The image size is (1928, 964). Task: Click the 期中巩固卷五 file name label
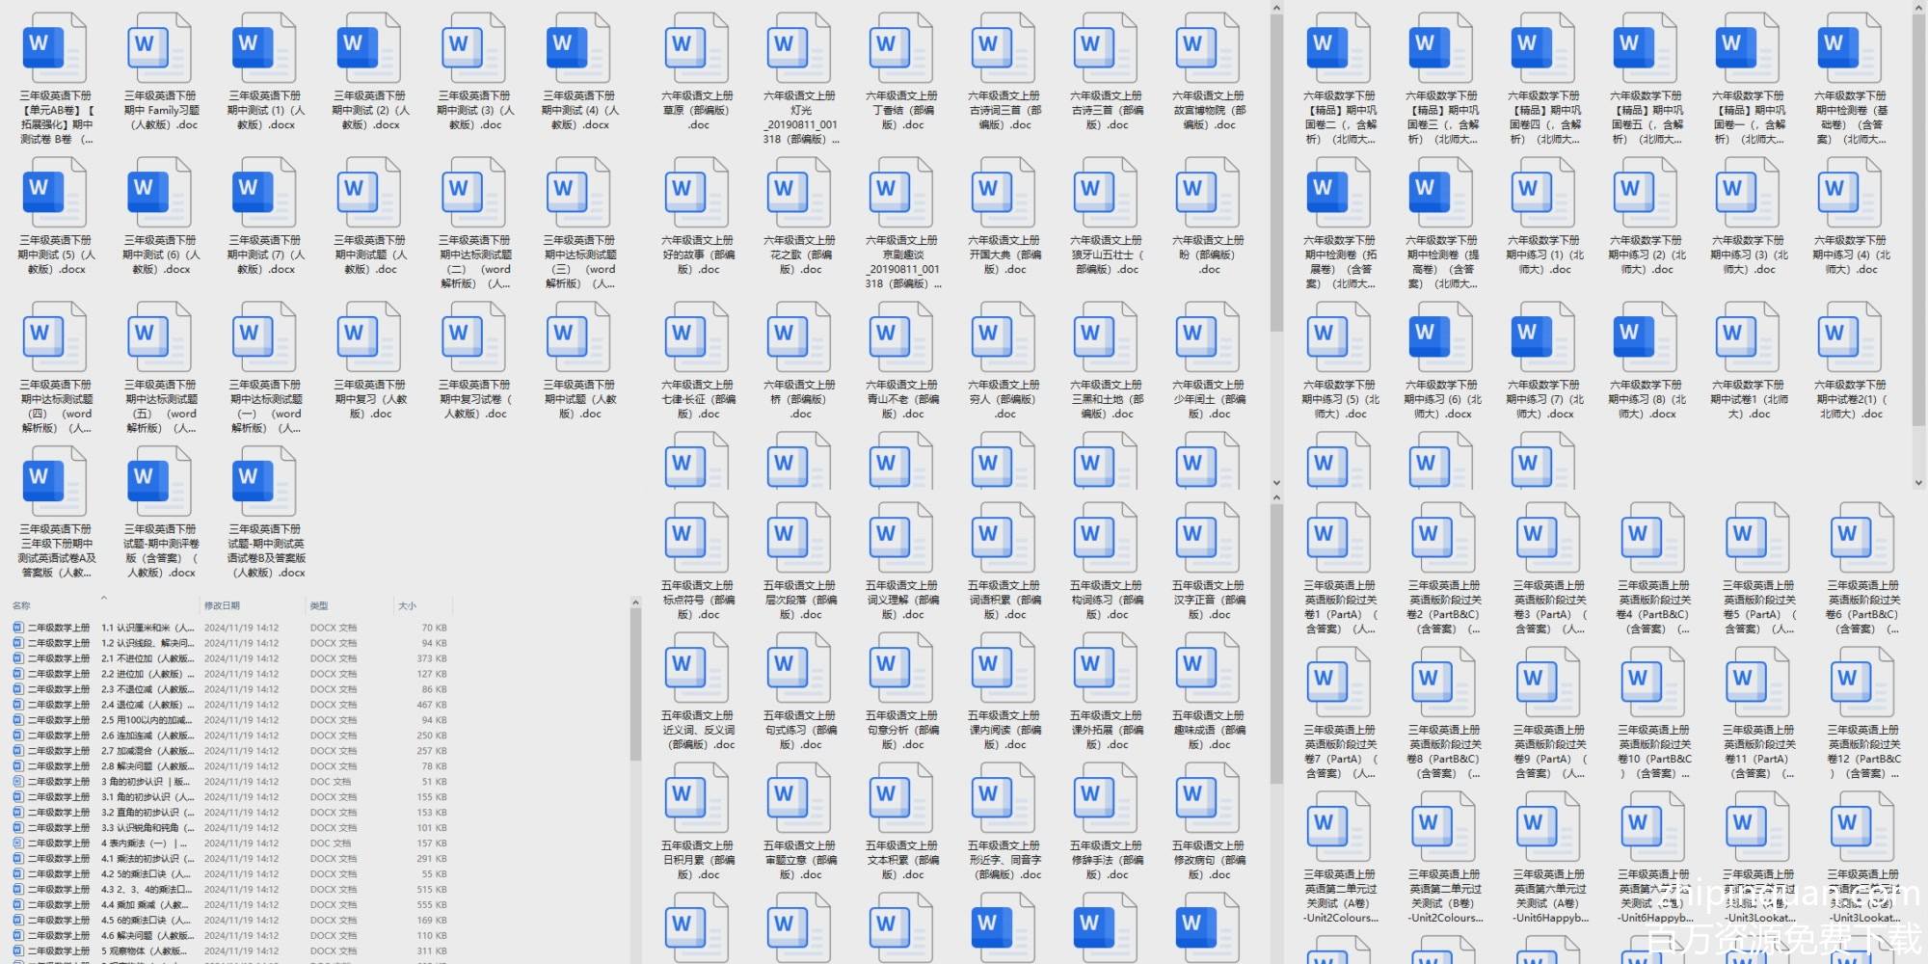point(1646,118)
